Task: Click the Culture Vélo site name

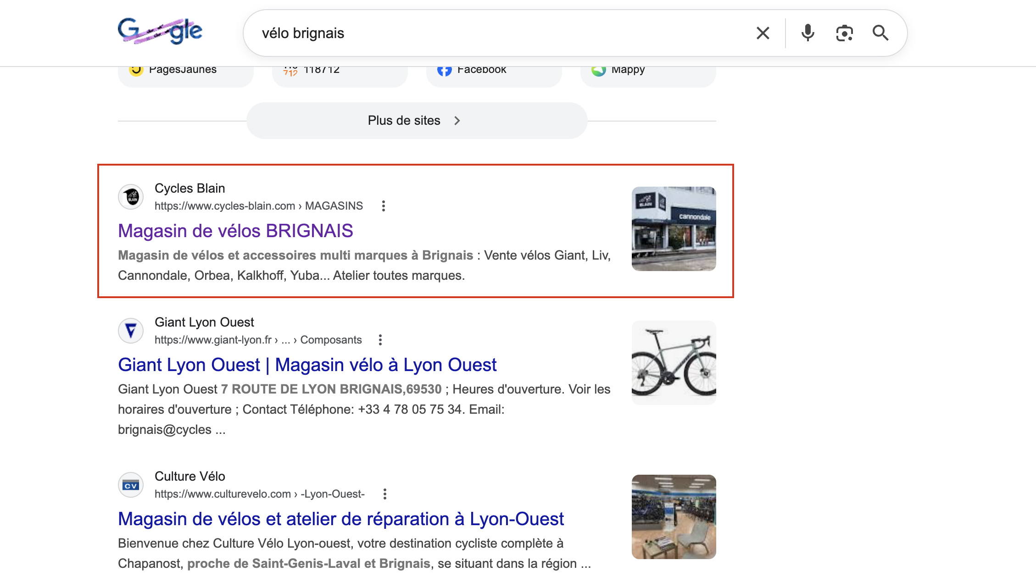Action: click(x=190, y=476)
